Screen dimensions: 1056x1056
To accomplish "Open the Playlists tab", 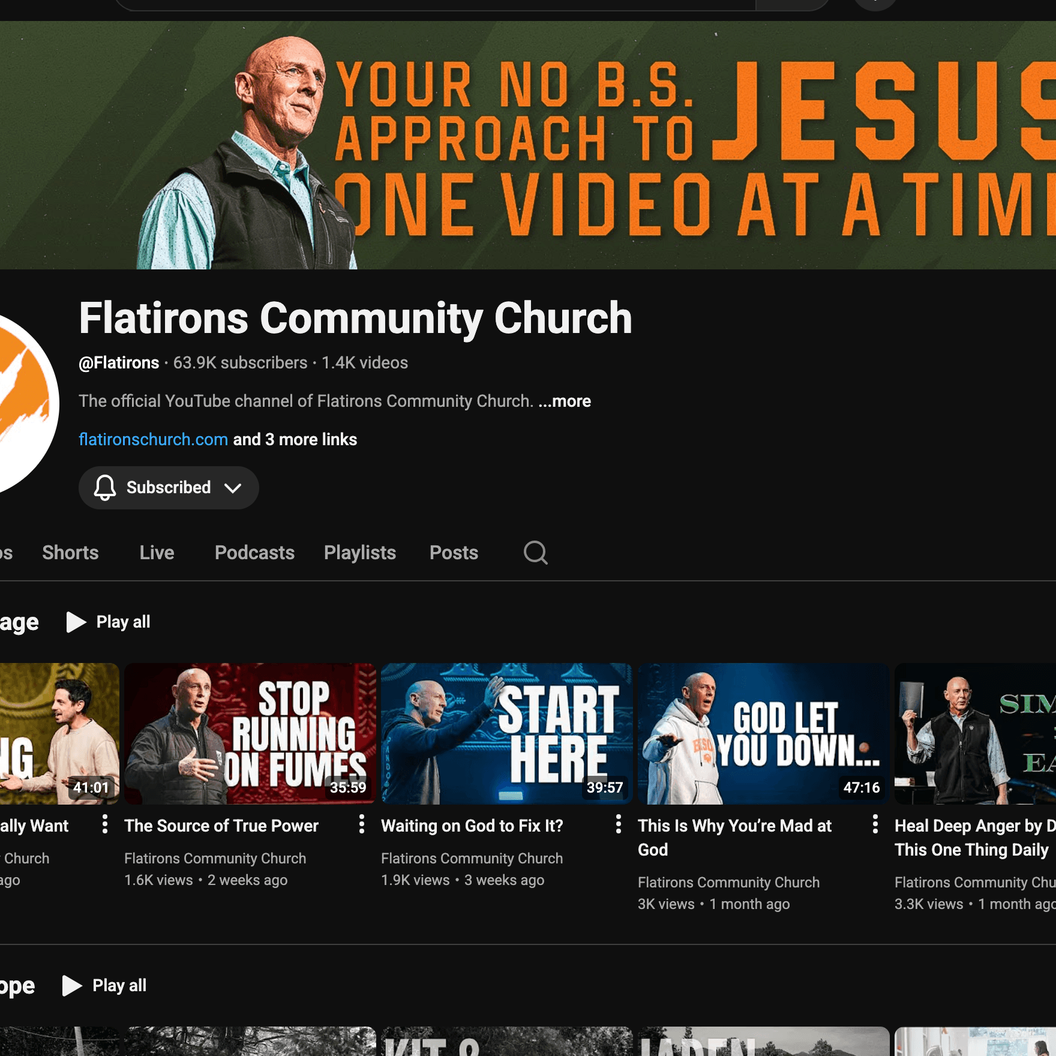I will tap(359, 553).
